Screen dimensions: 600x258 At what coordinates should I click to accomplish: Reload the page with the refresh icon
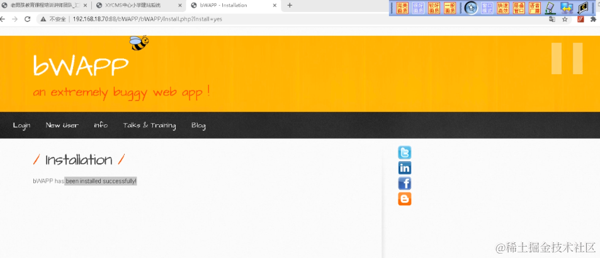pyautogui.click(x=28, y=19)
